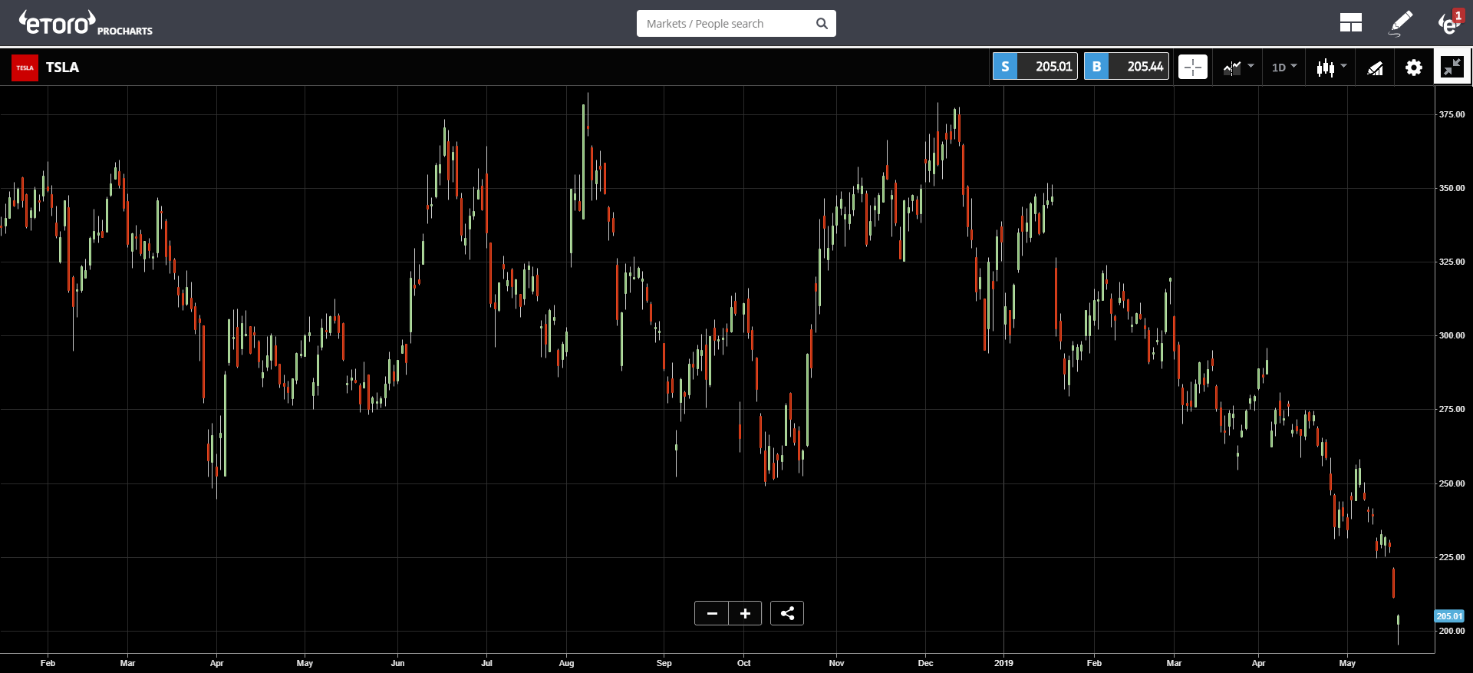Click the search magnifier icon

click(822, 24)
